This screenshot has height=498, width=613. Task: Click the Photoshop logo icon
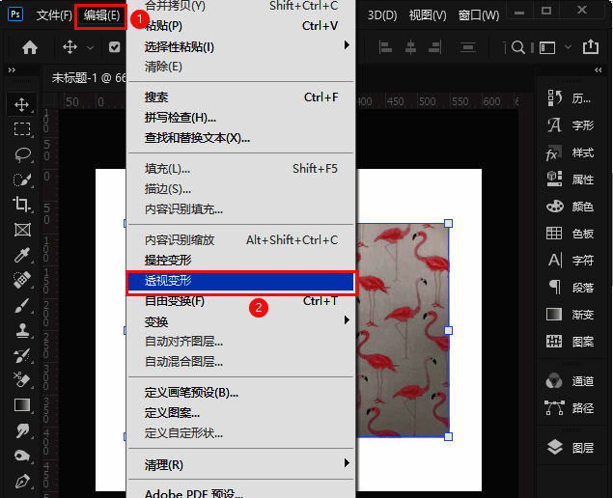pyautogui.click(x=15, y=14)
